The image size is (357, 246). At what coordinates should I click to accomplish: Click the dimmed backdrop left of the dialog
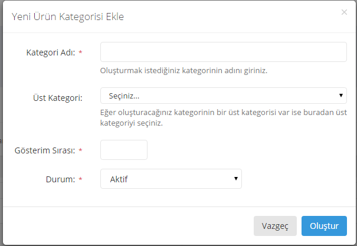point(1,136)
